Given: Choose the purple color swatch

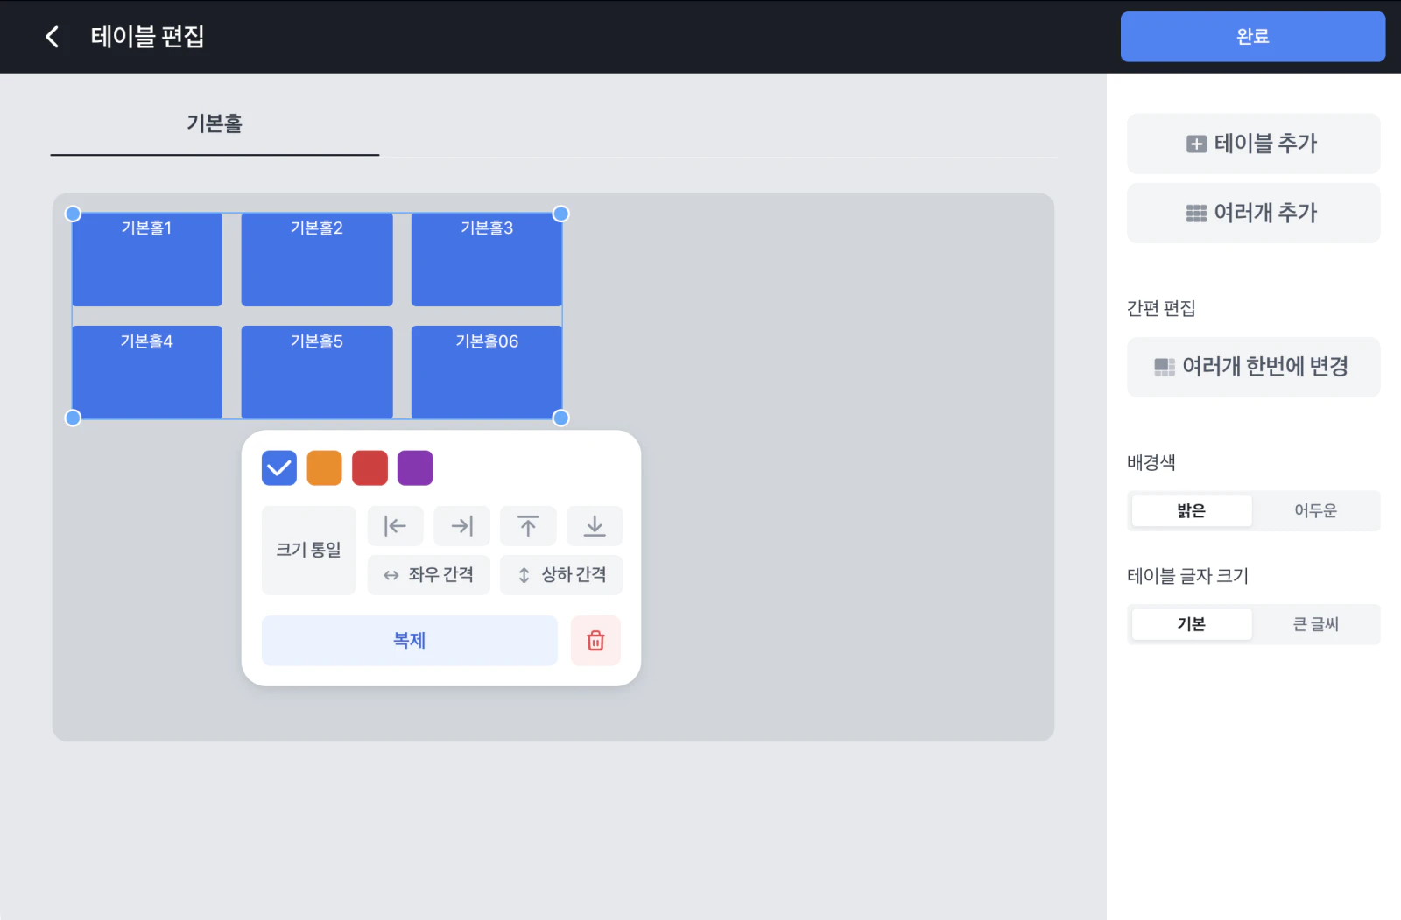Looking at the screenshot, I should coord(415,467).
